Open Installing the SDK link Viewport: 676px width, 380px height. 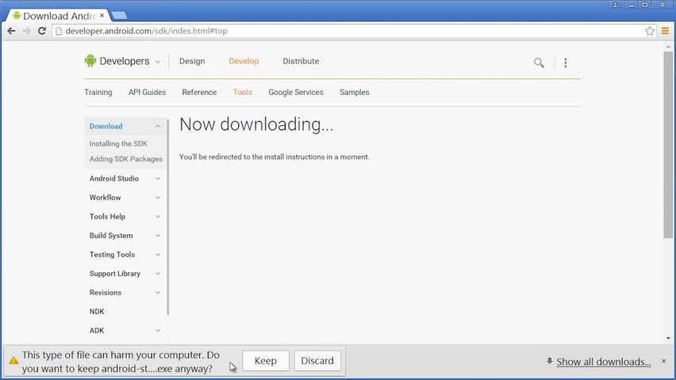(x=118, y=143)
